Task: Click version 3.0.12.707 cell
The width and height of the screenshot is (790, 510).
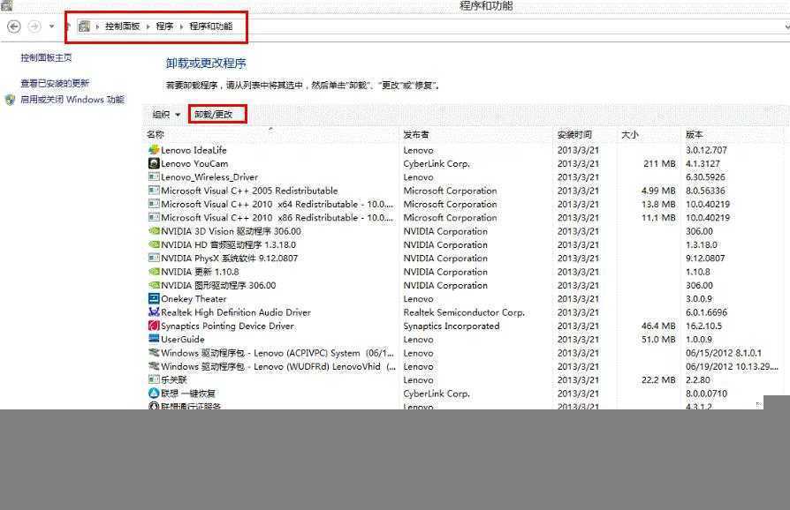Action: pyautogui.click(x=706, y=150)
